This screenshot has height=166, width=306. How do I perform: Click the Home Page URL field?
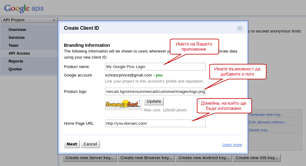tap(155, 123)
